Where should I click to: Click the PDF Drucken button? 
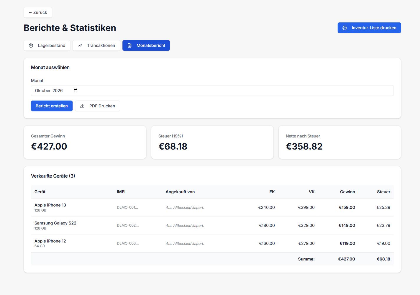tap(97, 106)
